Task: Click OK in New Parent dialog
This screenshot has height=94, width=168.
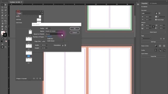Action: tap(75, 28)
